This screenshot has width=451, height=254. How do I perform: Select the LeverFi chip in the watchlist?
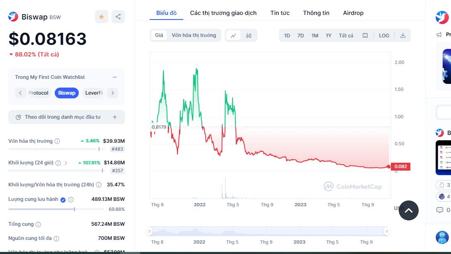[94, 93]
